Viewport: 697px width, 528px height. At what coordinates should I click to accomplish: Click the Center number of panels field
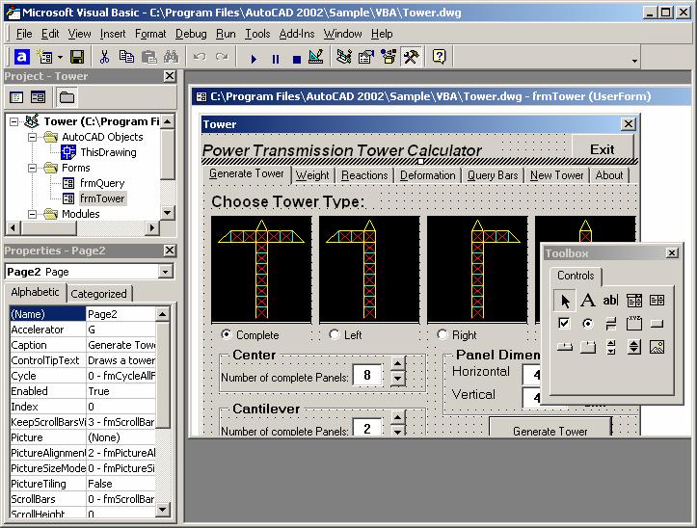(x=367, y=375)
